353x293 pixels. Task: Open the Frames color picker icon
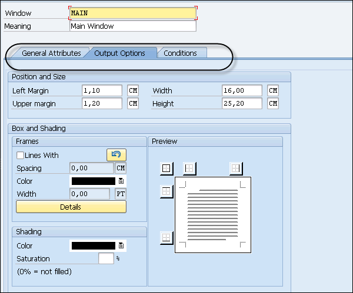(121, 181)
